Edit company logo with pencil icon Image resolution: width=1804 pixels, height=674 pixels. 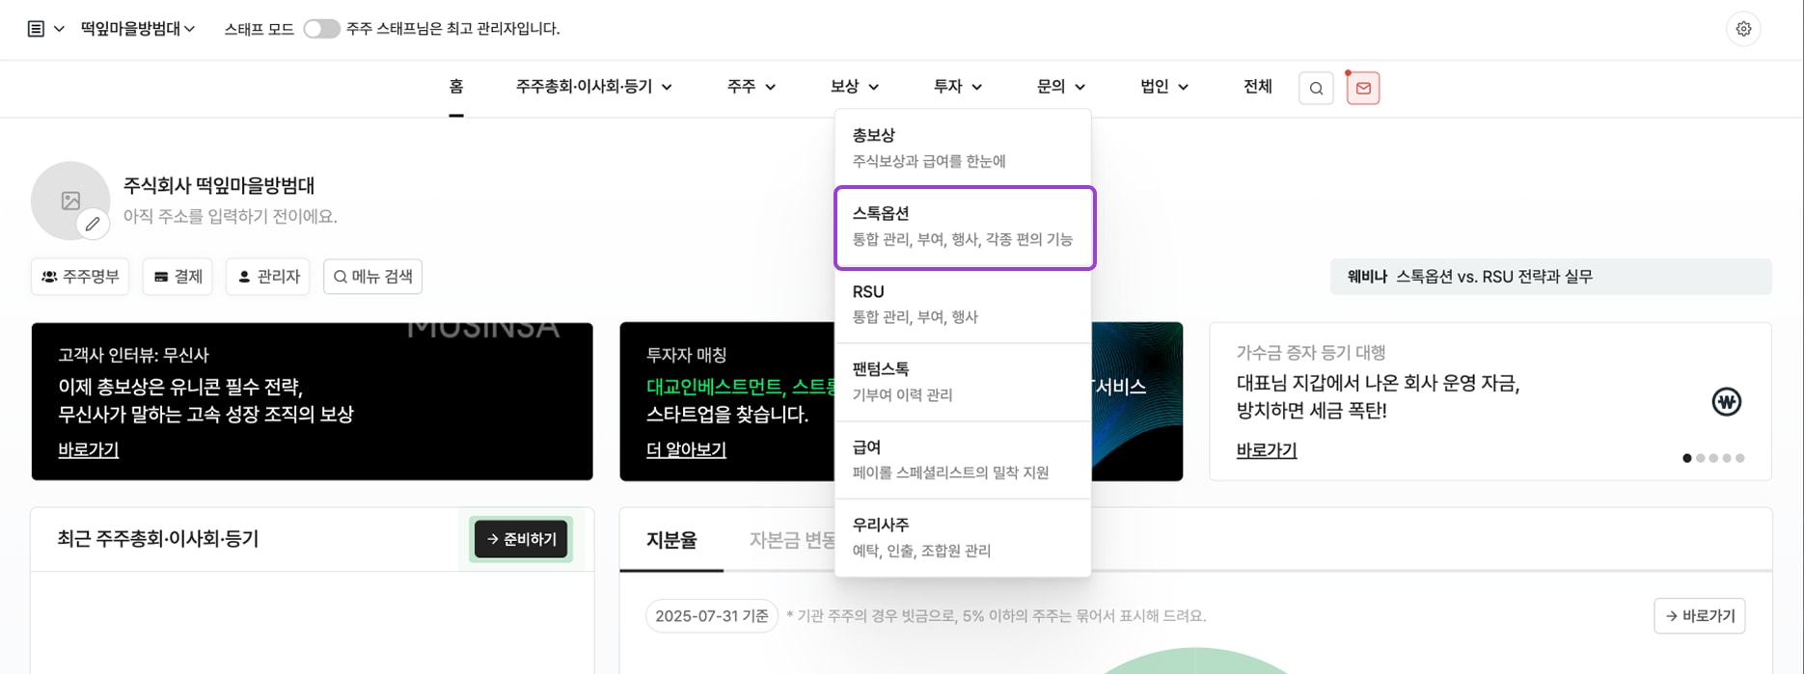coord(93,224)
